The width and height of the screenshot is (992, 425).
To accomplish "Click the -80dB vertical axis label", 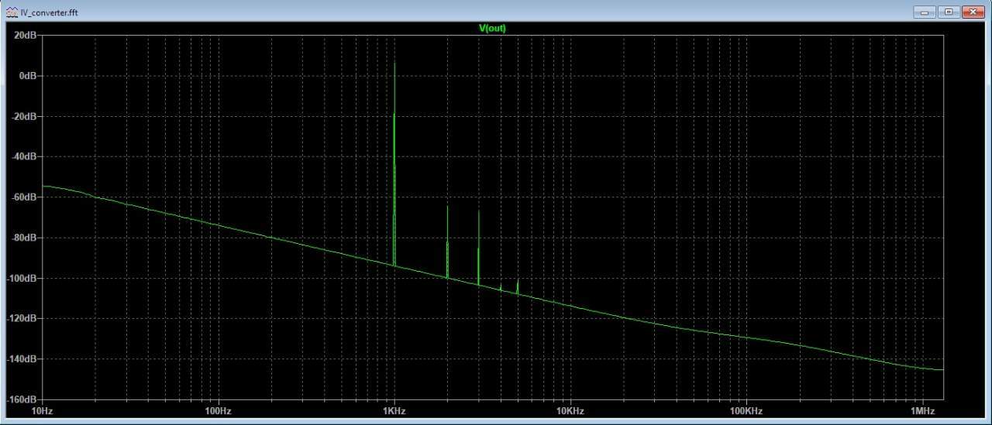I will (25, 238).
